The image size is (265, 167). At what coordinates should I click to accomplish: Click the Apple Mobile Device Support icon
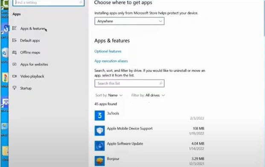tap(99, 130)
